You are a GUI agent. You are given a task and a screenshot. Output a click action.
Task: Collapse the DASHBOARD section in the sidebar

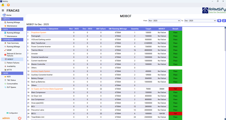click(x=12, y=40)
